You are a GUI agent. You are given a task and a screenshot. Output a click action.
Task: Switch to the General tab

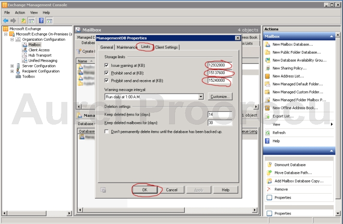coord(106,47)
